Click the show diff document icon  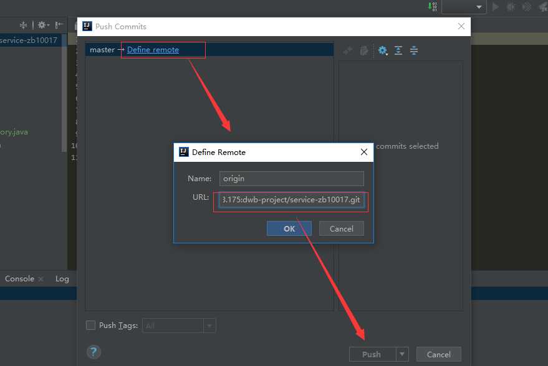click(364, 50)
